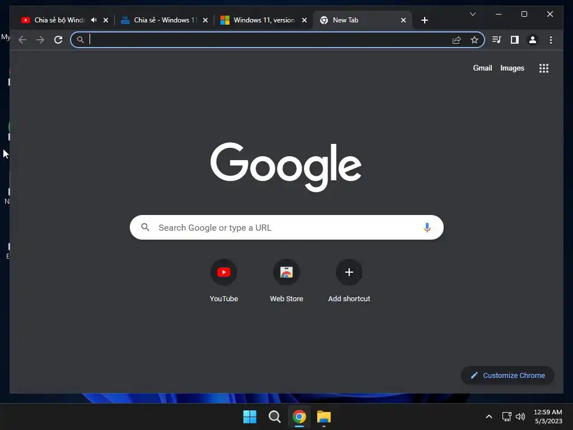
Task: Mute audio on the YouTube tab
Action: click(94, 20)
